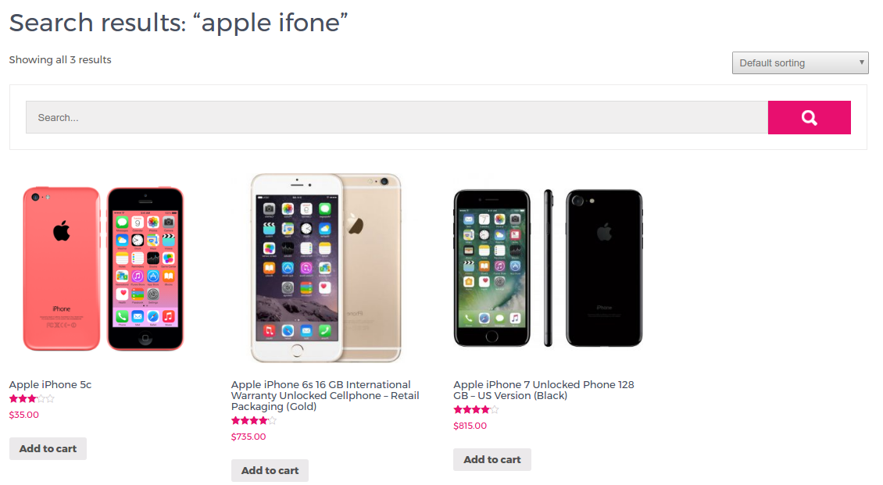Image resolution: width=883 pixels, height=485 pixels.
Task: Open the Apple iPhone 5c title link
Action: click(50, 385)
